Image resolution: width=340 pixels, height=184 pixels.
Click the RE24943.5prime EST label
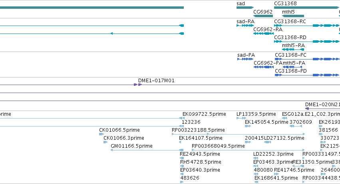click(200, 154)
